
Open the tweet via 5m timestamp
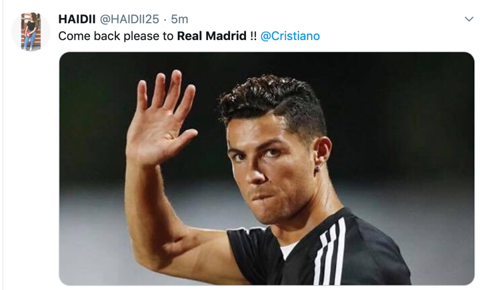(179, 19)
